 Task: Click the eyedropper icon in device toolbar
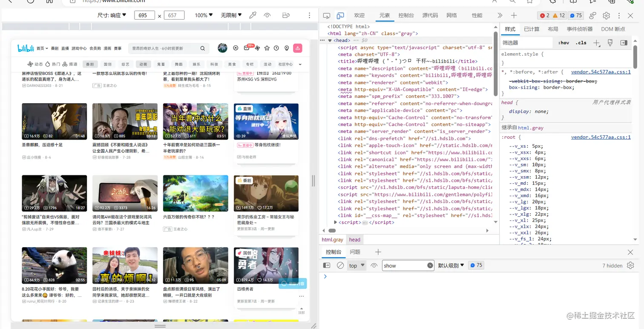coord(253,15)
